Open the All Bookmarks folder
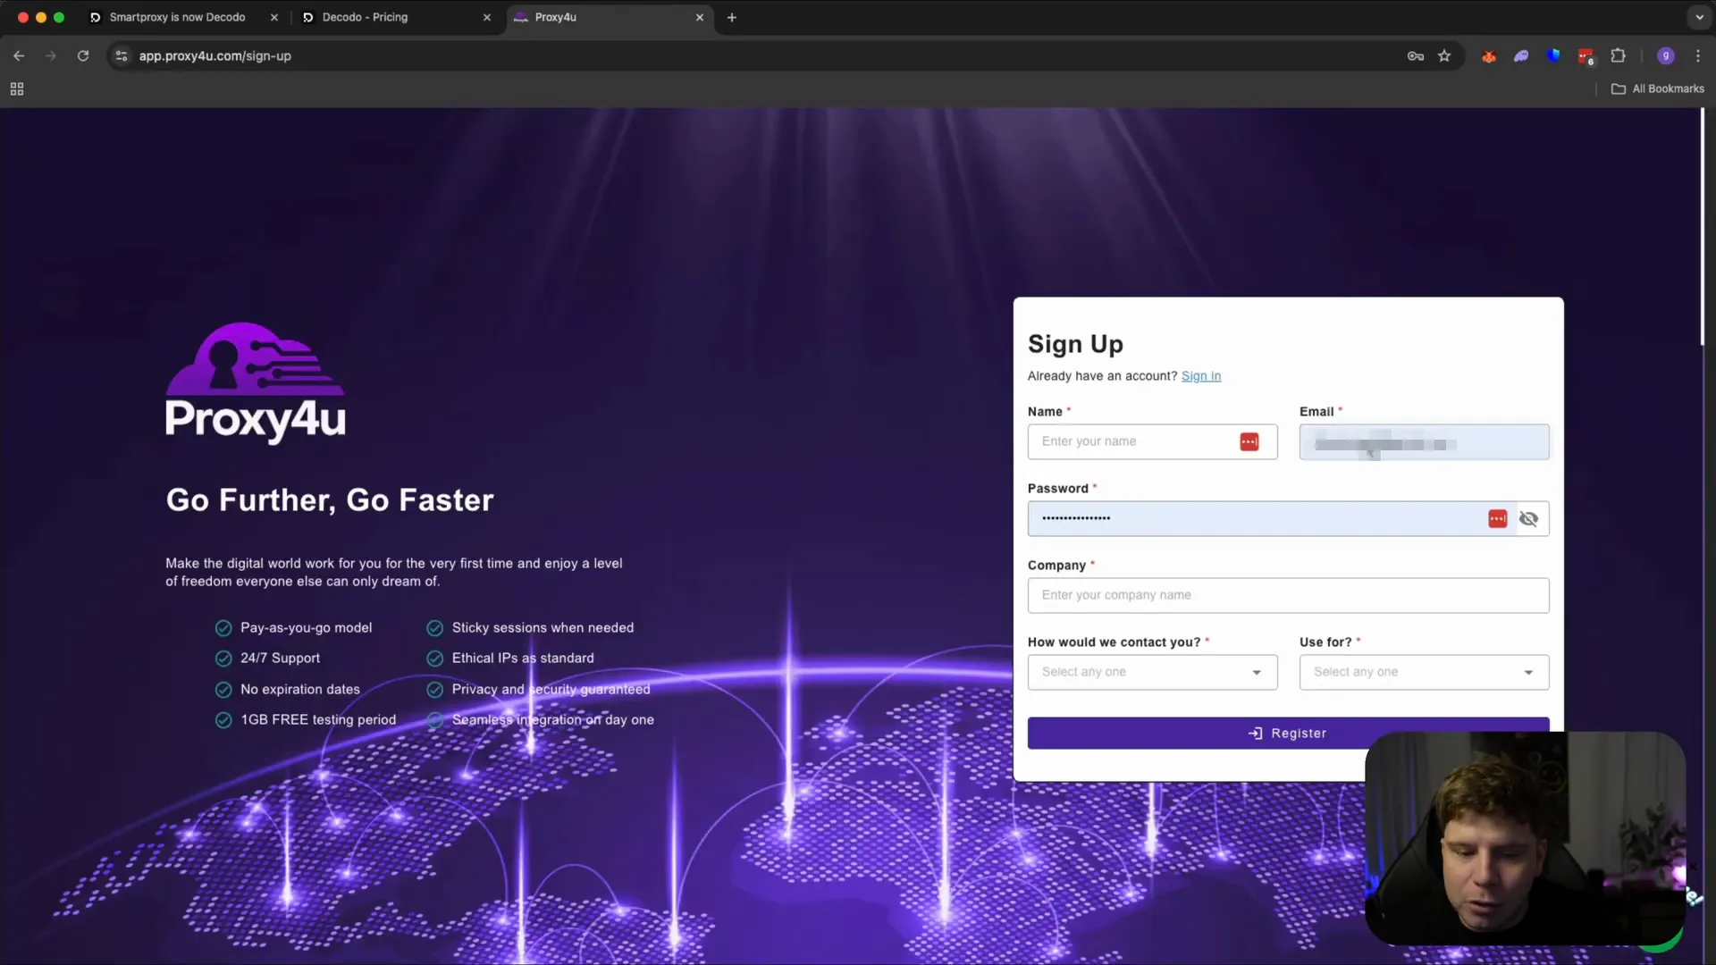The height and width of the screenshot is (965, 1716). coord(1658,88)
